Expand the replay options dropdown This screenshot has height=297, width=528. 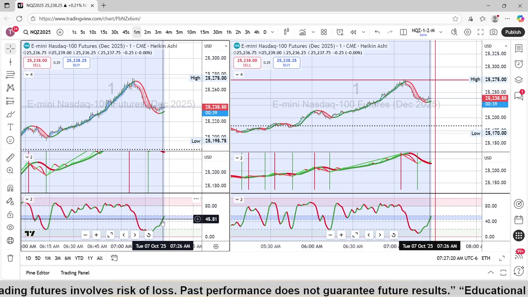(x=363, y=32)
